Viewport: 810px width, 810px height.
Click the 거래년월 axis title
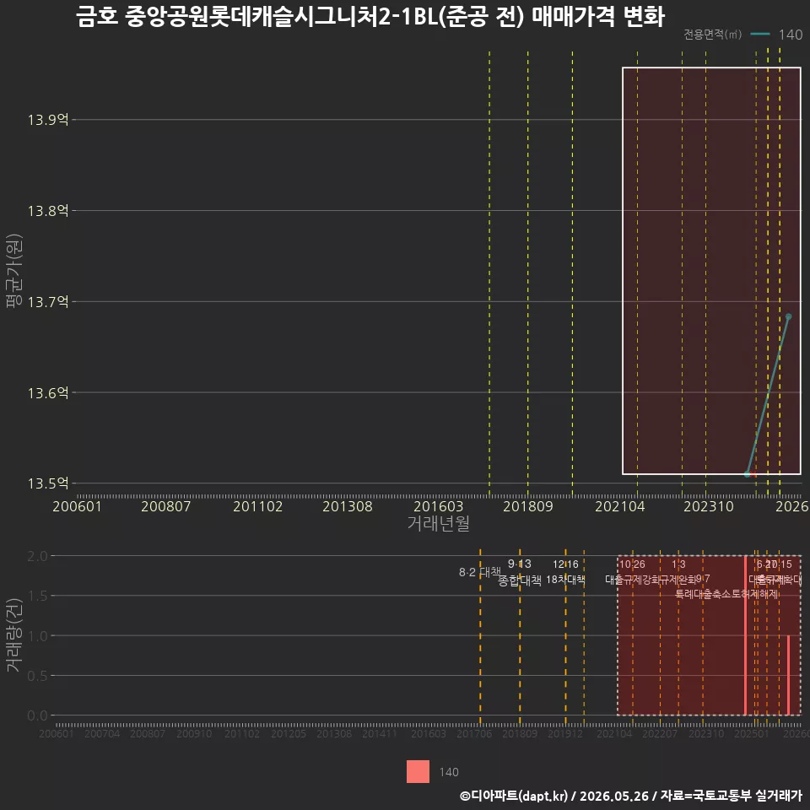pyautogui.click(x=439, y=523)
